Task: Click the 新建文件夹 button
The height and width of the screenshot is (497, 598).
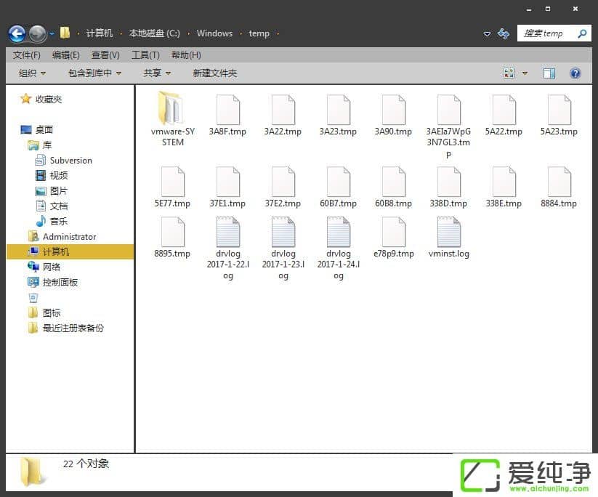Action: click(x=214, y=73)
